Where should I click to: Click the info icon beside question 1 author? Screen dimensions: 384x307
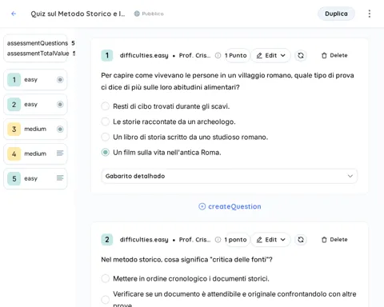[218, 55]
